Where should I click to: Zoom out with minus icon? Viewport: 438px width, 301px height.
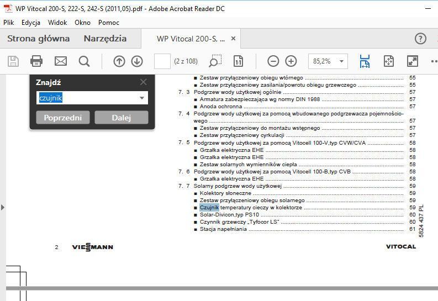click(273, 61)
